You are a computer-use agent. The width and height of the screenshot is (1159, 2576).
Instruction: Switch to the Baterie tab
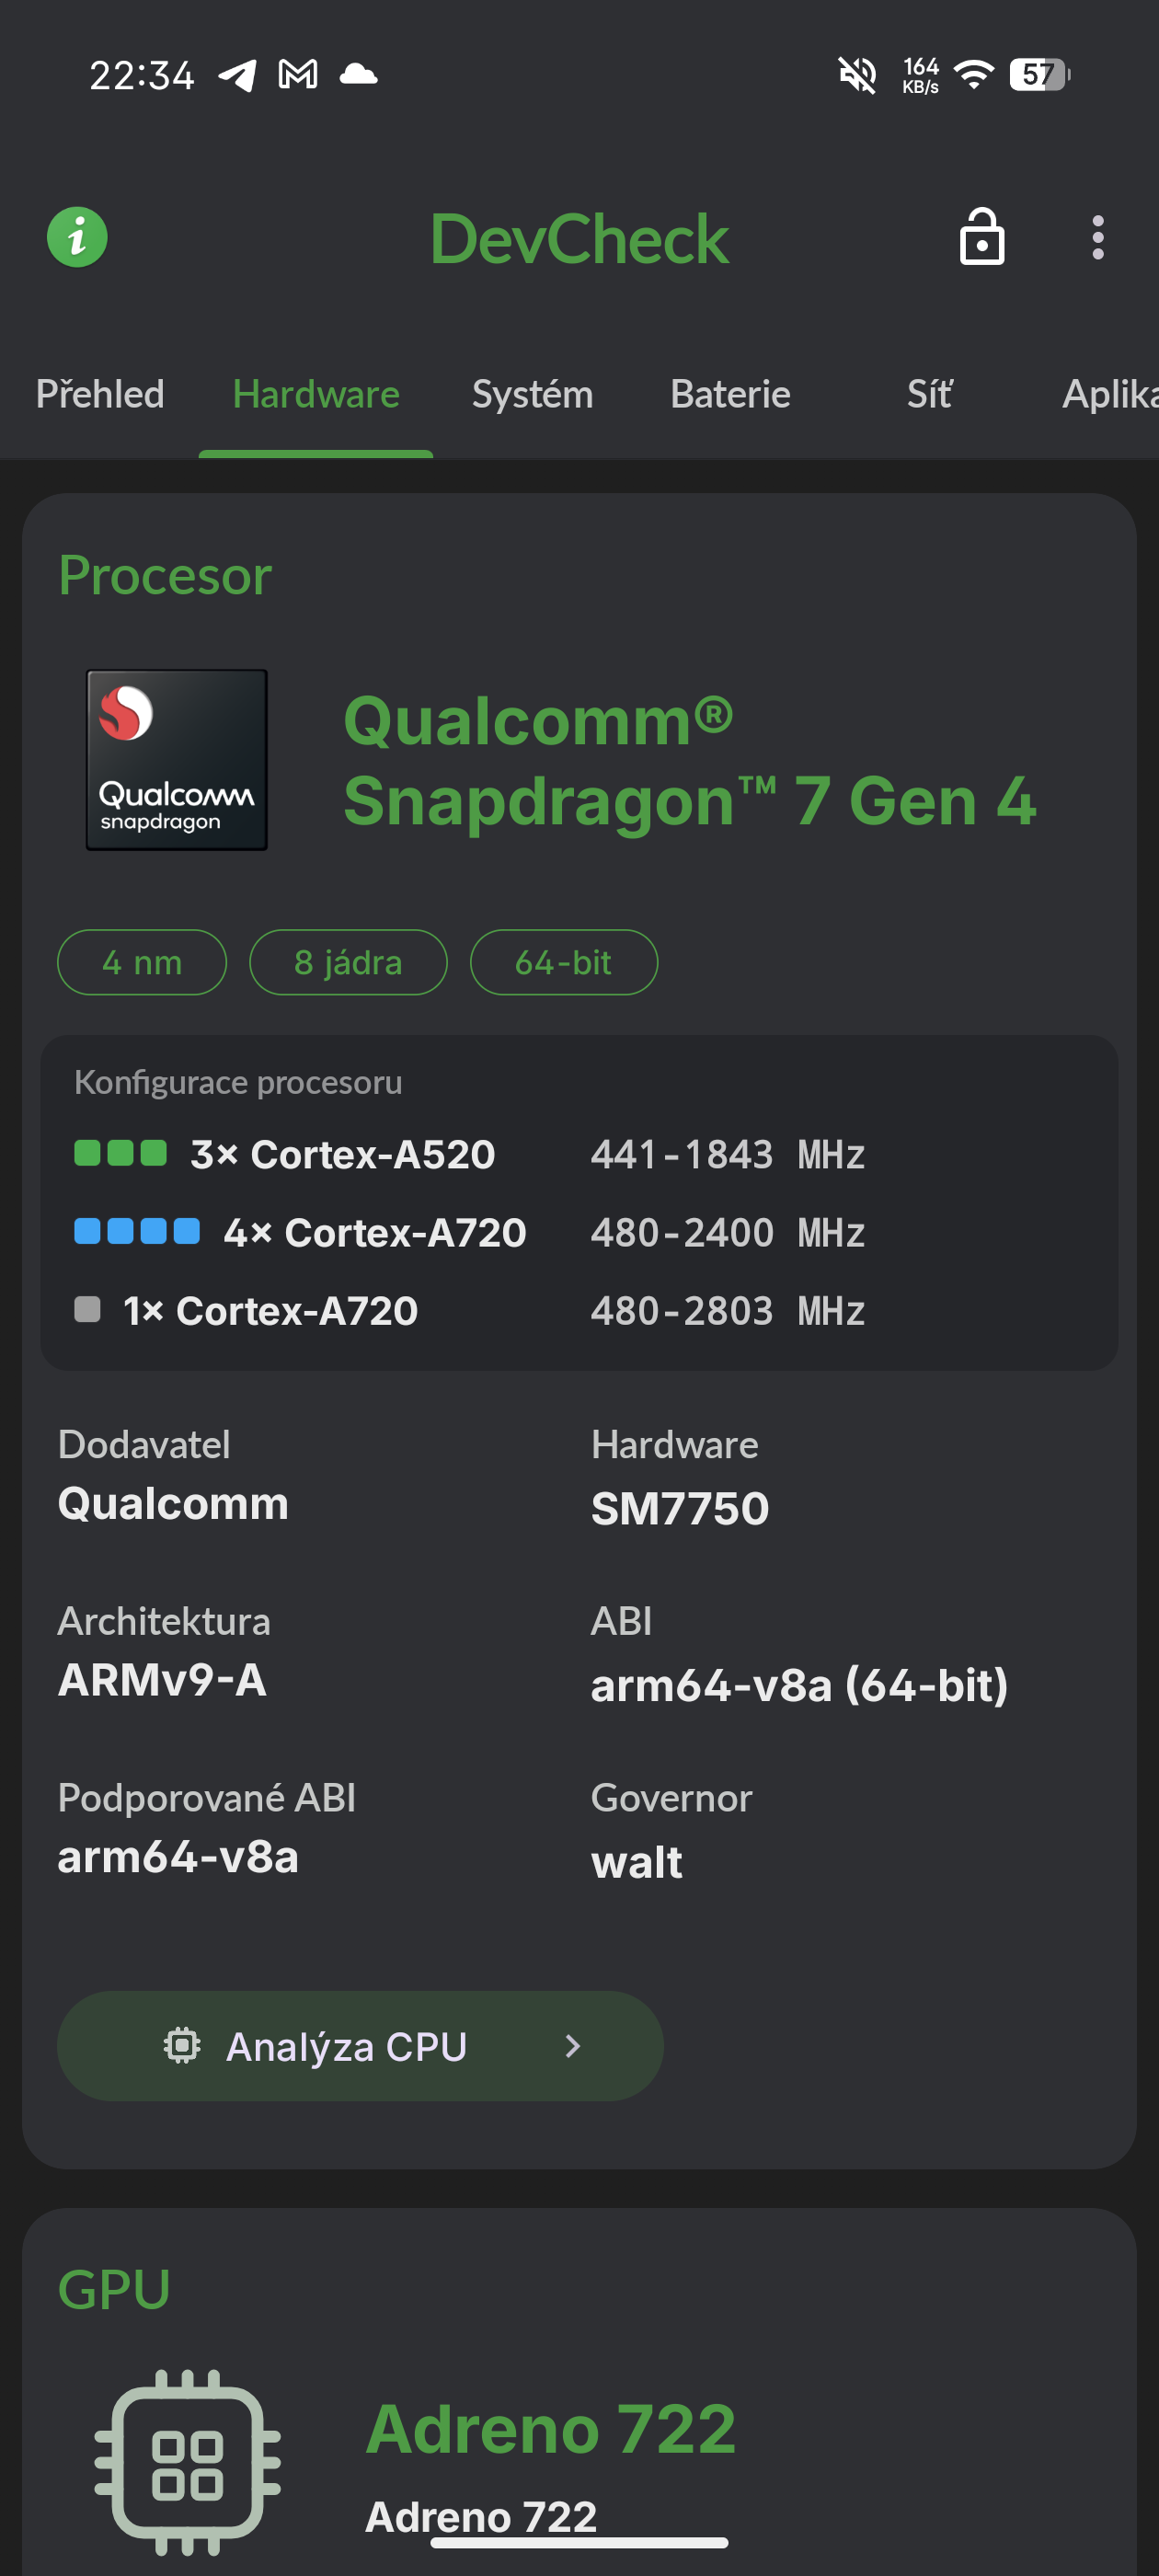tap(730, 394)
